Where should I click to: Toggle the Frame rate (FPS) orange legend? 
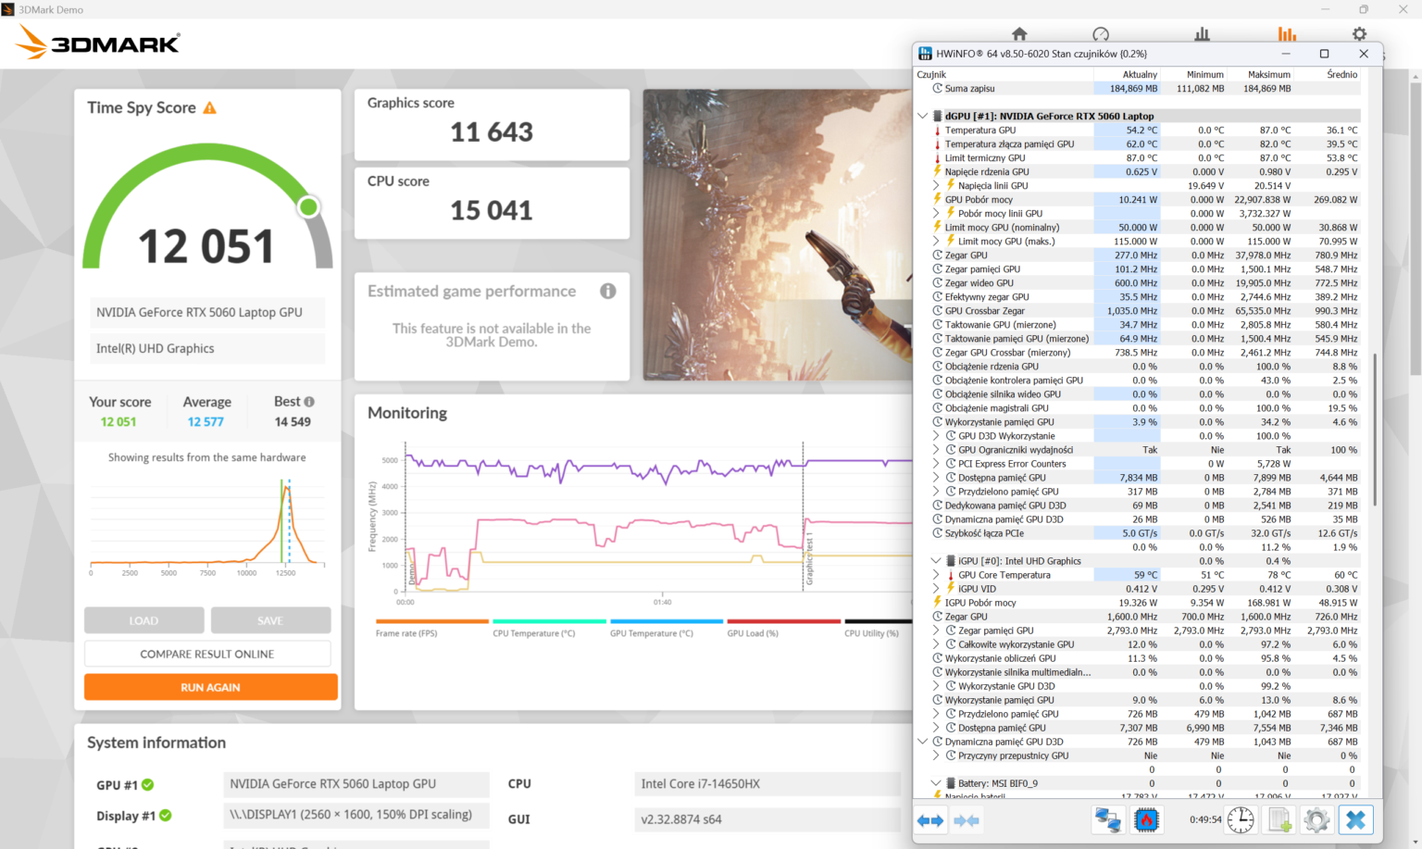point(431,629)
